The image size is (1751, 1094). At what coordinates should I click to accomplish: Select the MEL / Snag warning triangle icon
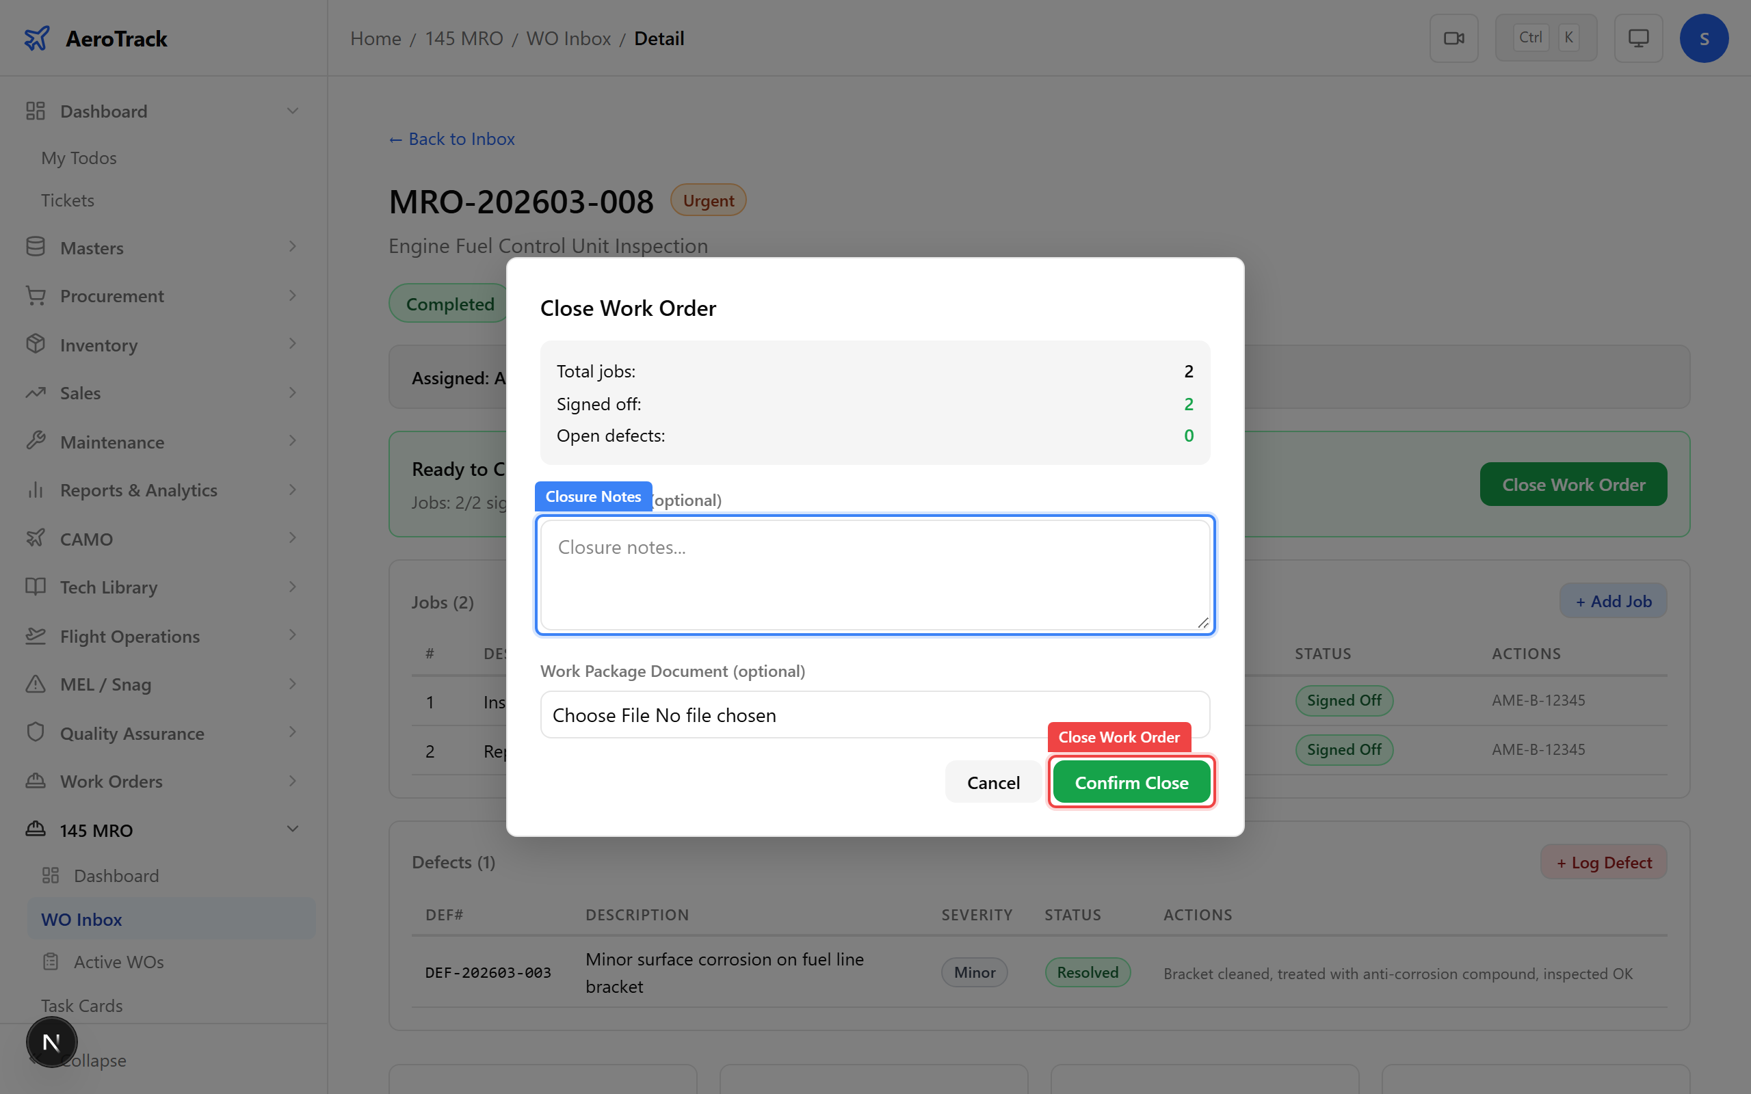pyautogui.click(x=36, y=684)
